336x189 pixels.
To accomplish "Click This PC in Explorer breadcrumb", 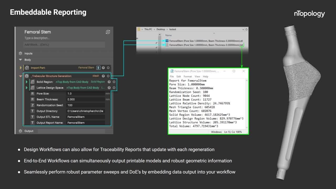I will point(148,29).
